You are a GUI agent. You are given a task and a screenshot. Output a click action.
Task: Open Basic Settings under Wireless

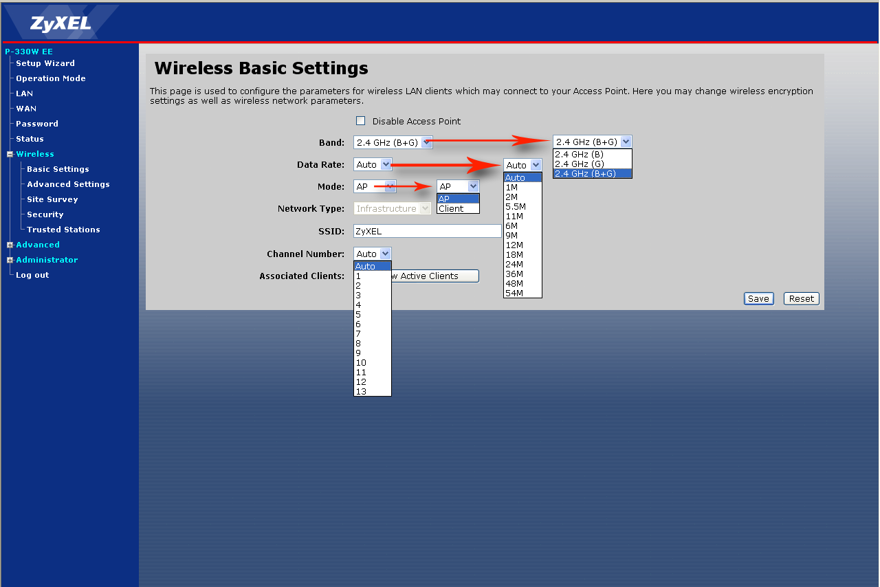[58, 169]
